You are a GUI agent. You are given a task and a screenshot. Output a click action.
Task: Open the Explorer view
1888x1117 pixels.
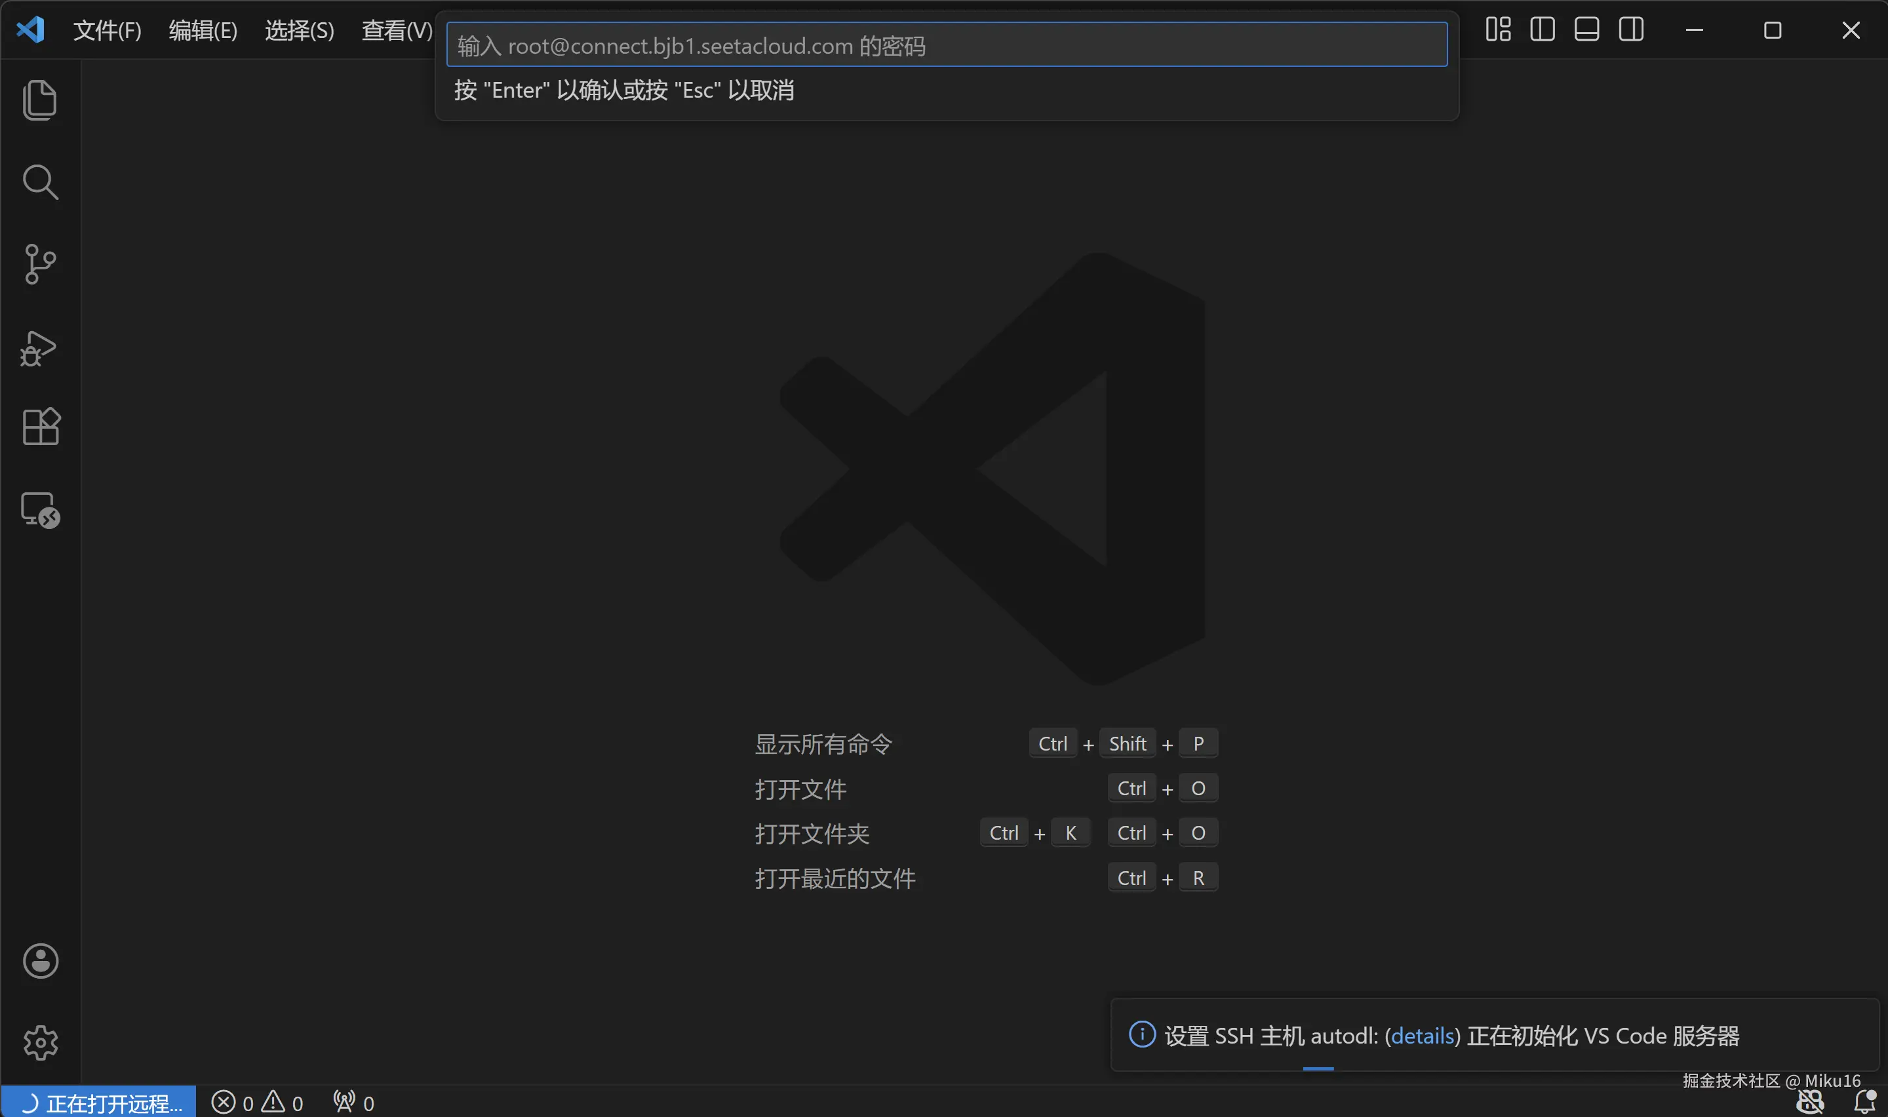40,100
